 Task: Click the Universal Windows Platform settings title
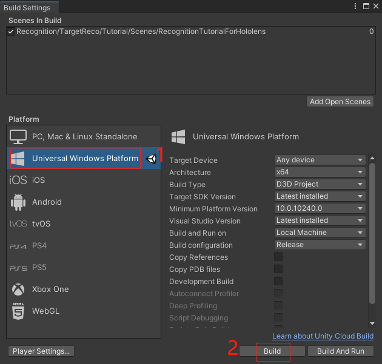[246, 136]
